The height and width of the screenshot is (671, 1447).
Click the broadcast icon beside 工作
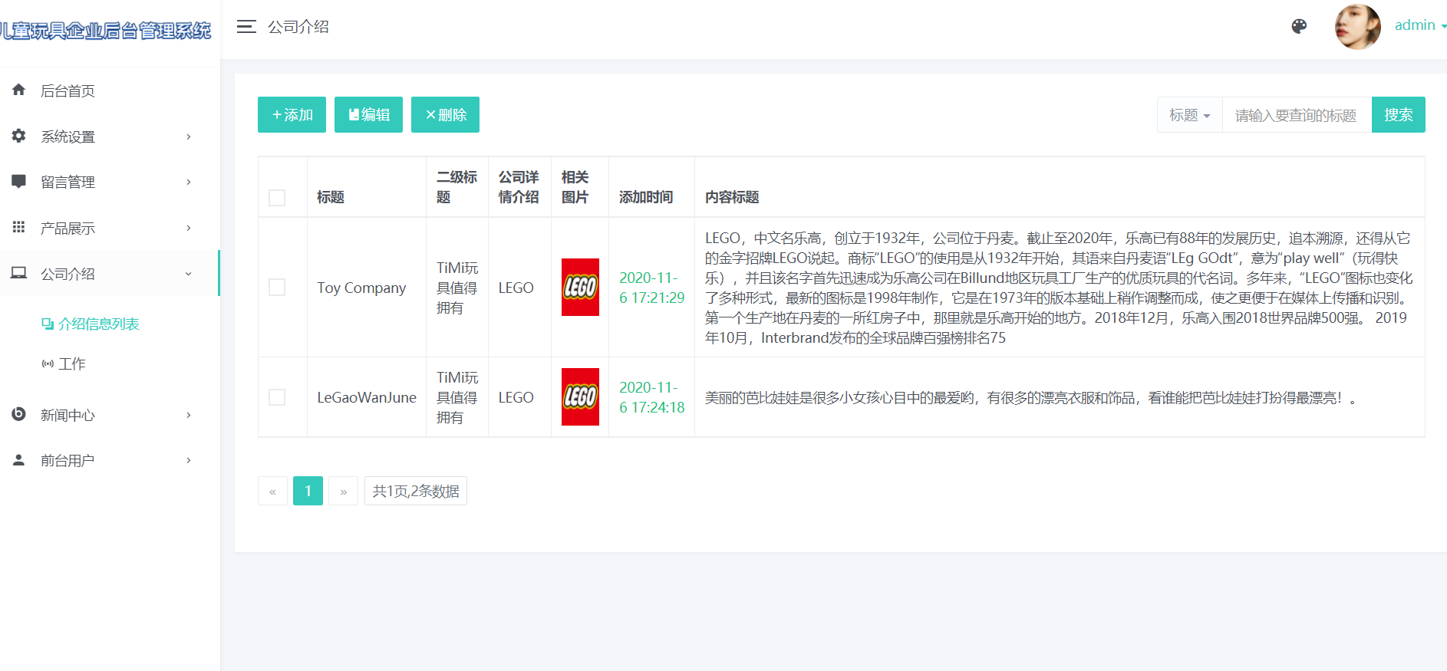click(x=48, y=363)
